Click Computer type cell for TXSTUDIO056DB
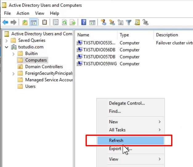The image size is (193, 167). click(130, 50)
